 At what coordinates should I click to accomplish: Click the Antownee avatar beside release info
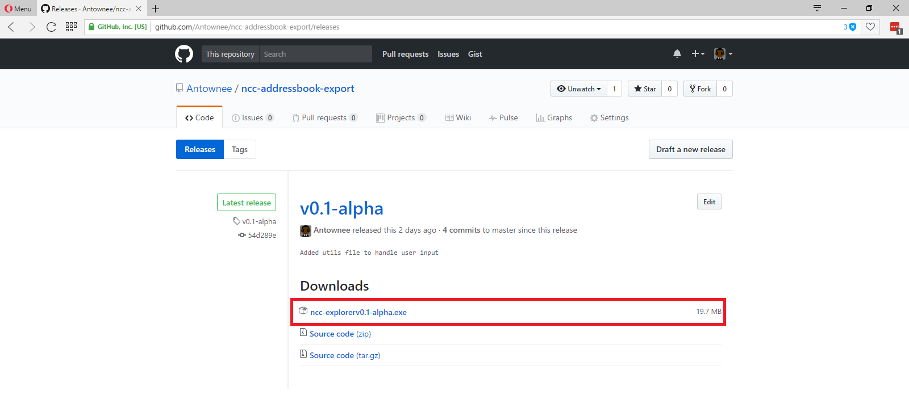306,230
